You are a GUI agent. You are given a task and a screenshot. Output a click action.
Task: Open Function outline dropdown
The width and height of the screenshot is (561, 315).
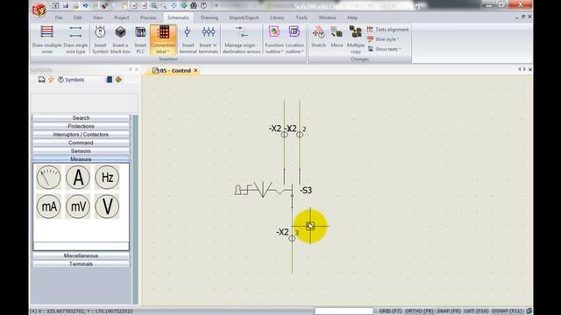[x=274, y=49]
